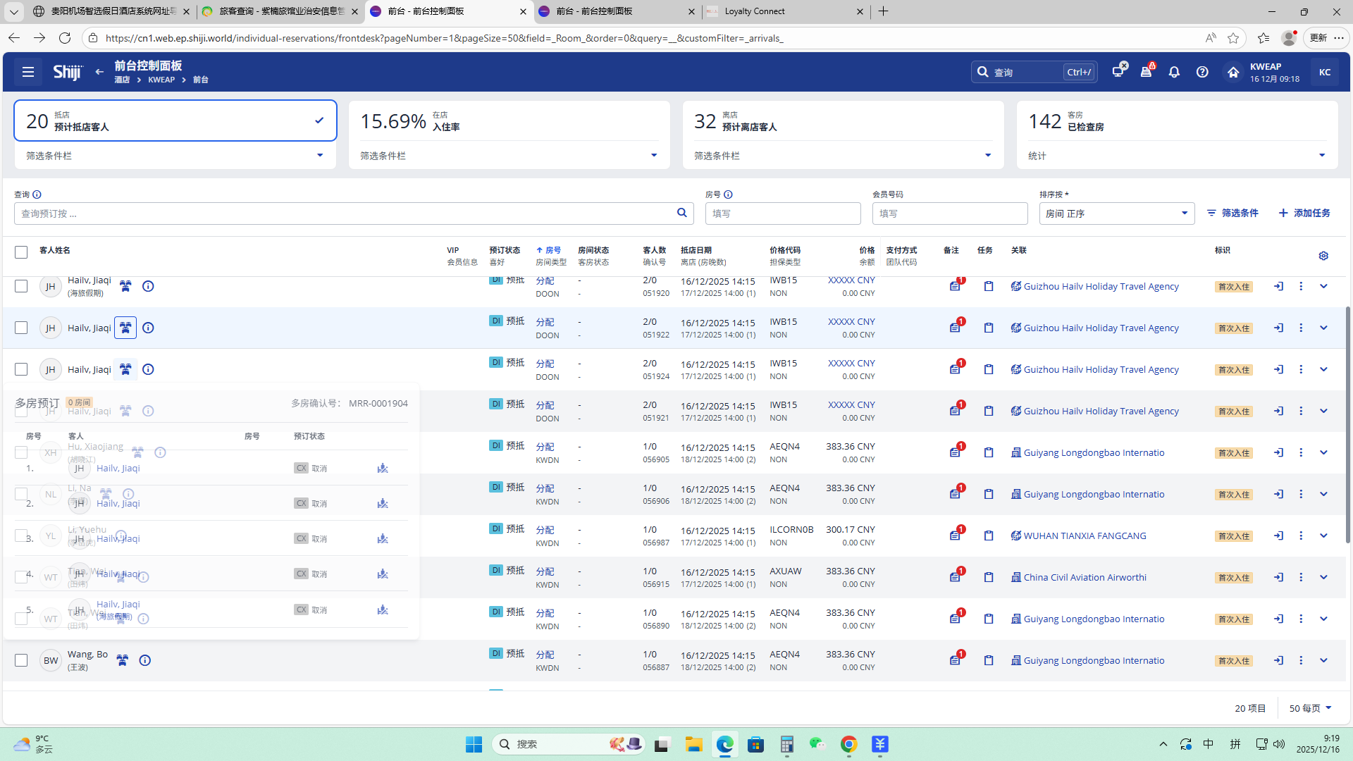Check the box for the Wang, Bo reservation
This screenshot has width=1353, height=761.
pyautogui.click(x=21, y=660)
